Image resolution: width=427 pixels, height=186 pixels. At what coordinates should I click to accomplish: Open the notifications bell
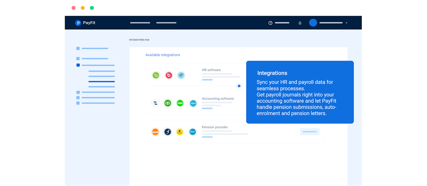pyautogui.click(x=300, y=23)
